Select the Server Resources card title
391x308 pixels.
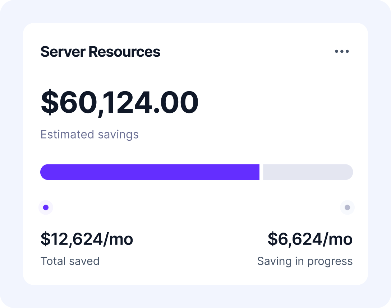100,52
